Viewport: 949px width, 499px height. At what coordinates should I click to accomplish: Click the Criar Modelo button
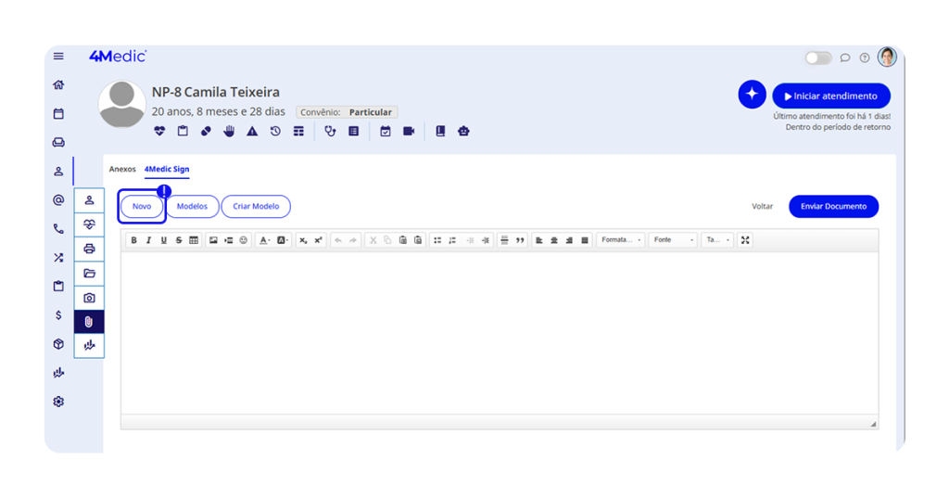(x=256, y=207)
